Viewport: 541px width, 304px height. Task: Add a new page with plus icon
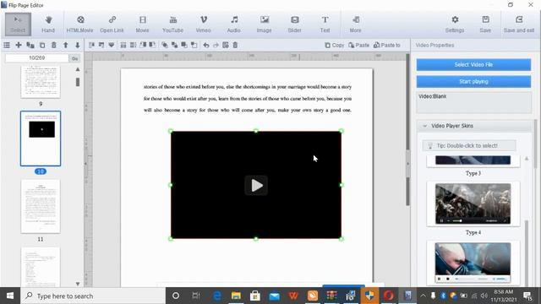(19, 45)
